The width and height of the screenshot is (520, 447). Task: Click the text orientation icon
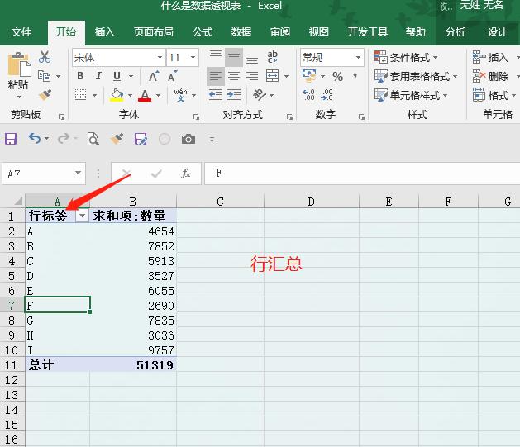(260, 95)
